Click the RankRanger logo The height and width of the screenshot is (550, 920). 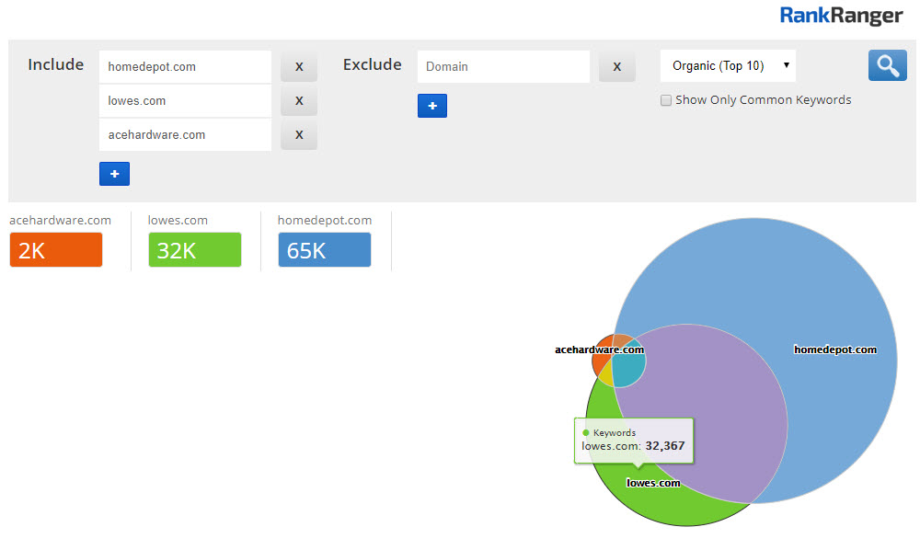841,16
